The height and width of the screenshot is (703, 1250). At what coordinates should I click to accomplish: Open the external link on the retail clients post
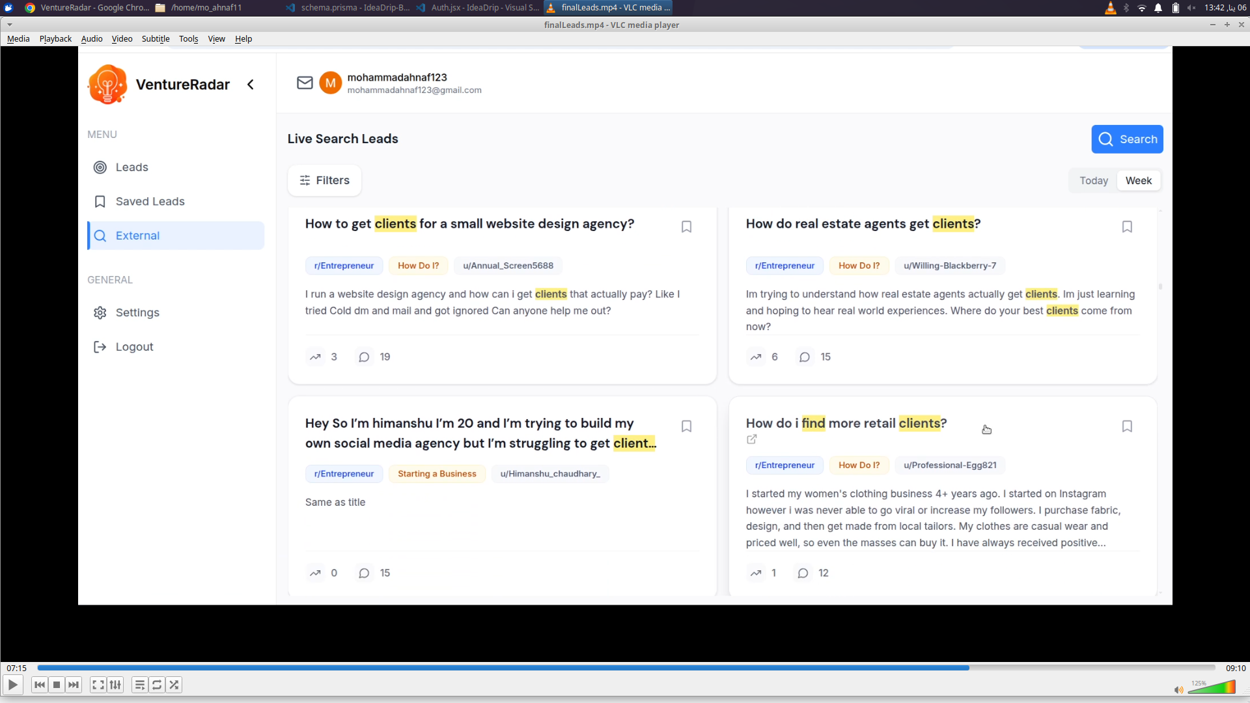pyautogui.click(x=751, y=439)
